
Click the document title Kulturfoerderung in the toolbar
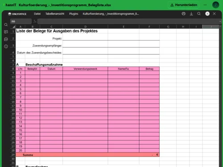pyautogui.click(x=111, y=14)
